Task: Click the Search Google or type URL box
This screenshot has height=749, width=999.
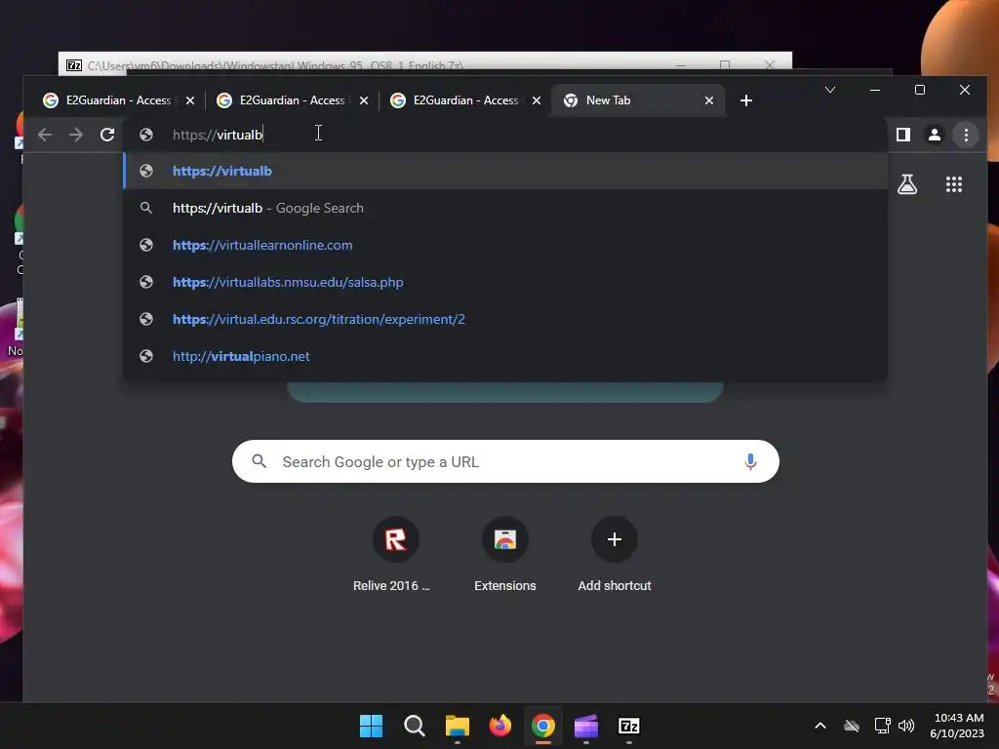Action: pyautogui.click(x=505, y=461)
